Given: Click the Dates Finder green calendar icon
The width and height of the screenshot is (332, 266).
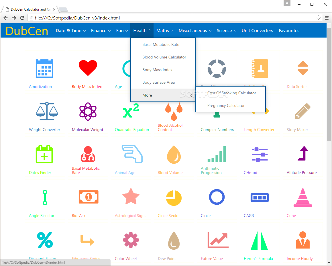Looking at the screenshot, I should [44, 154].
